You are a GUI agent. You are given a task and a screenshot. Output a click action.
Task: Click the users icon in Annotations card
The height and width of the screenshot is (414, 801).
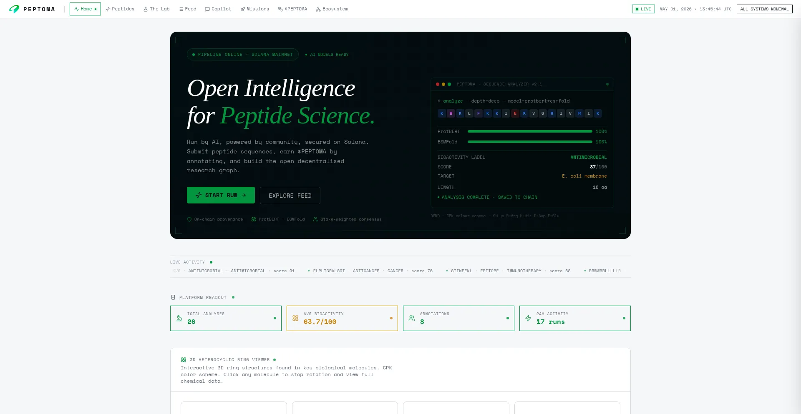(x=412, y=318)
